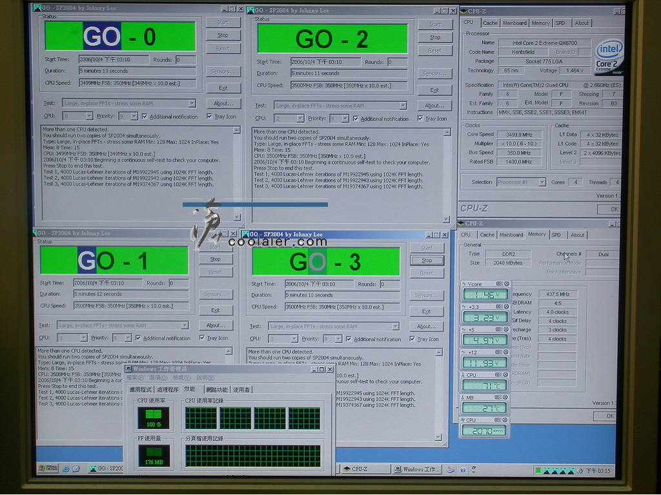Open settings icon on the MB temperature gadget
The image size is (661, 495).
point(499,397)
